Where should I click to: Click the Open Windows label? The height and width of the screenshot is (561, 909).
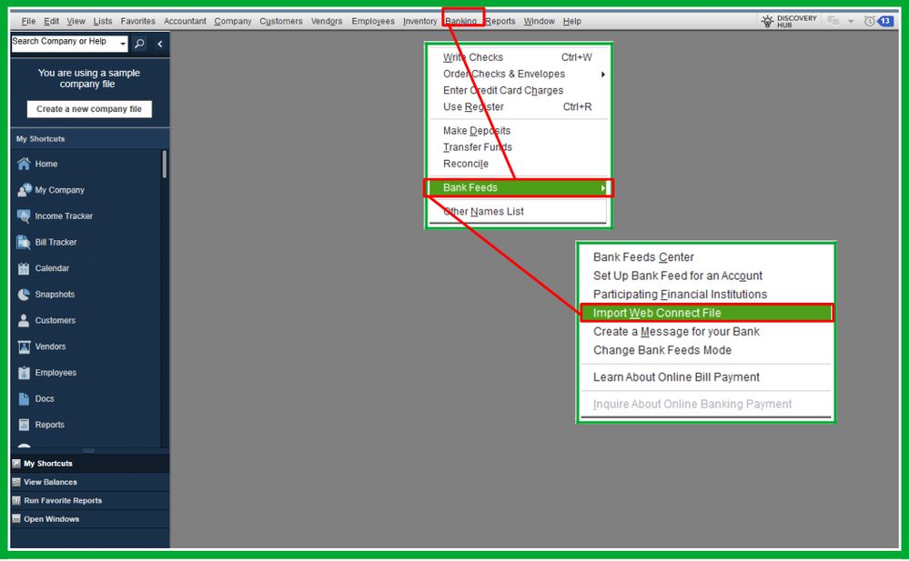(x=52, y=519)
